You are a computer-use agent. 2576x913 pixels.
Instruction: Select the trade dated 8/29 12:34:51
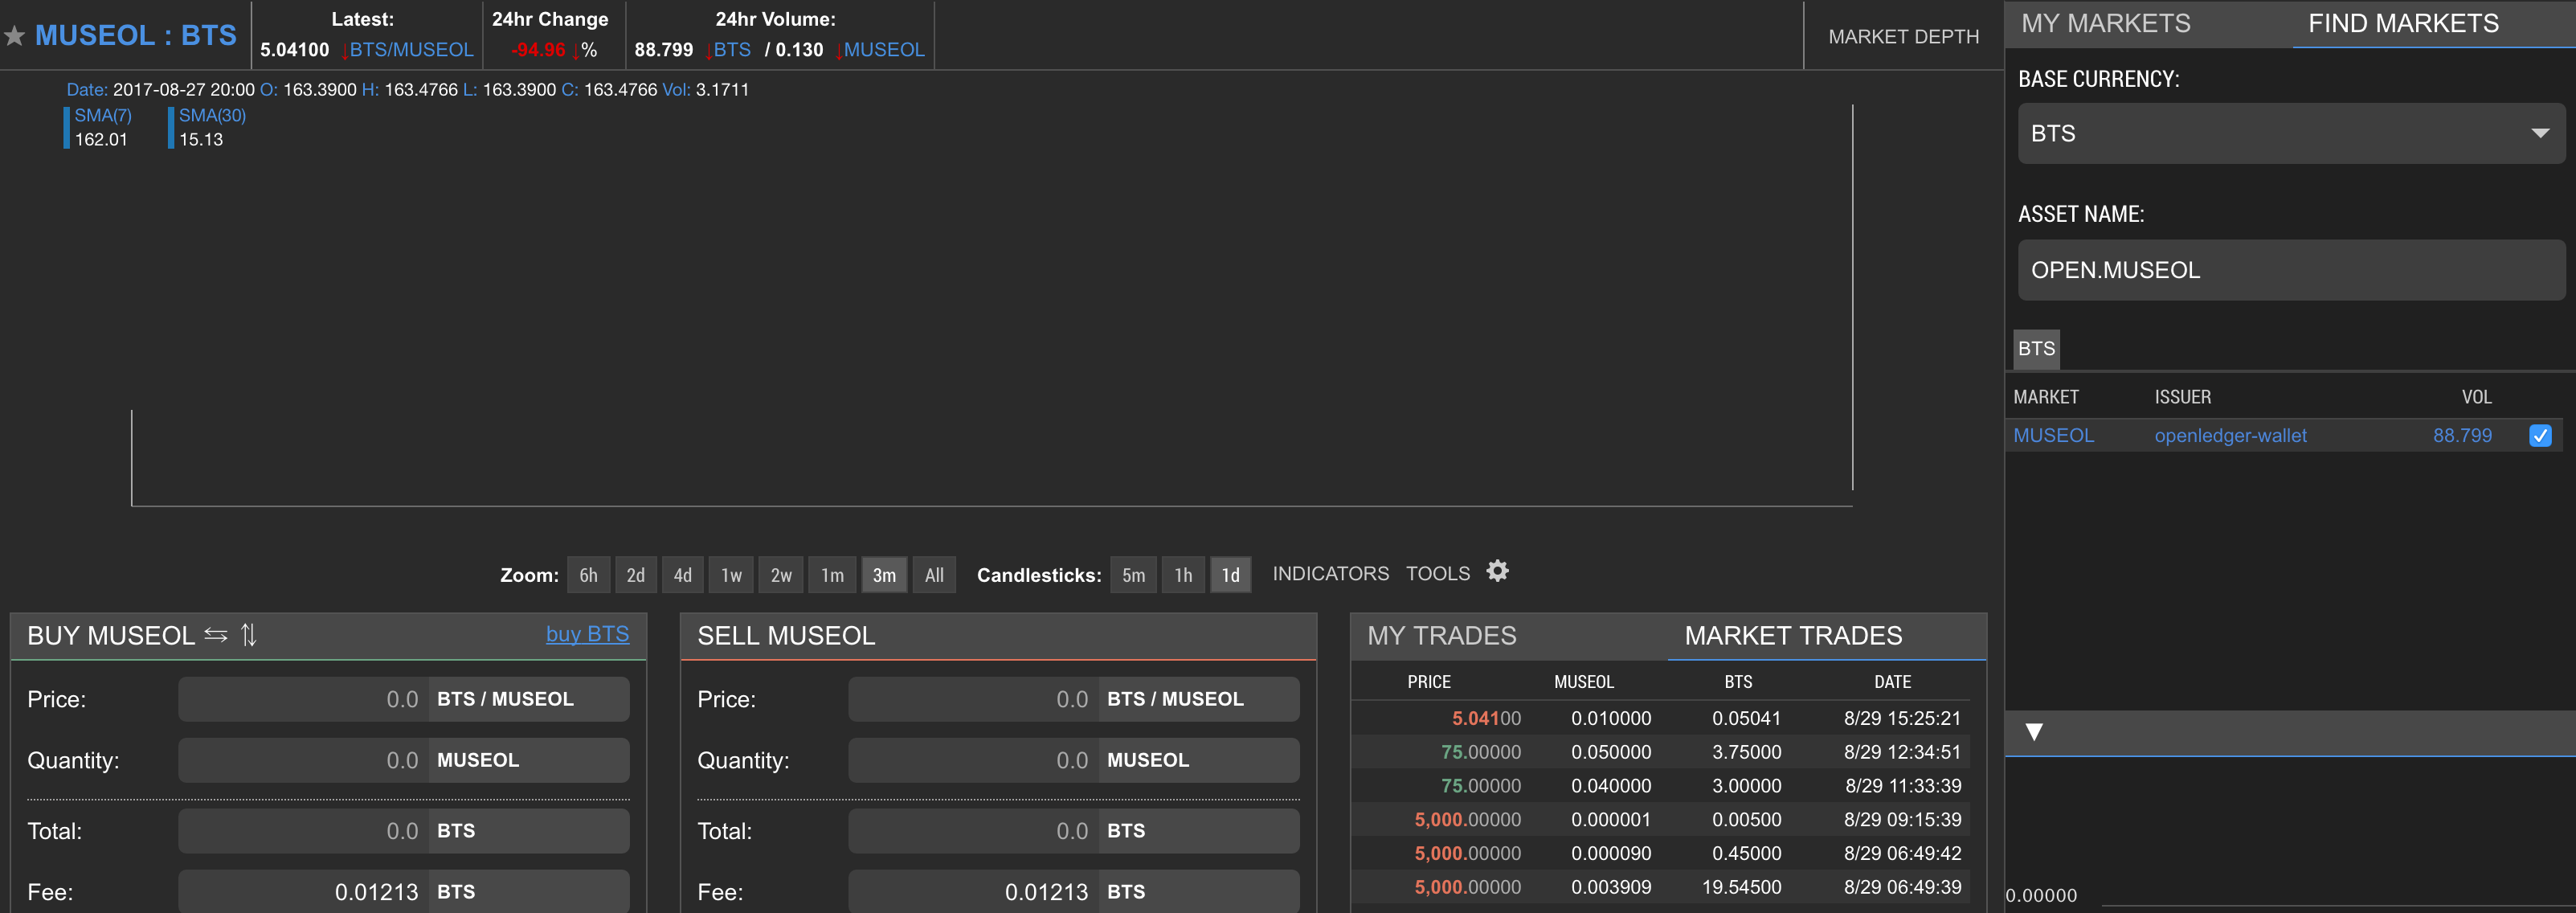click(x=1660, y=752)
